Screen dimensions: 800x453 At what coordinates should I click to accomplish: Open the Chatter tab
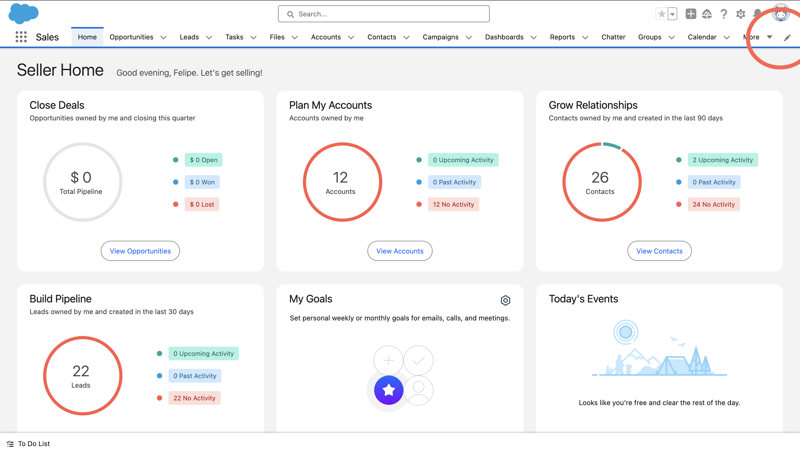613,37
